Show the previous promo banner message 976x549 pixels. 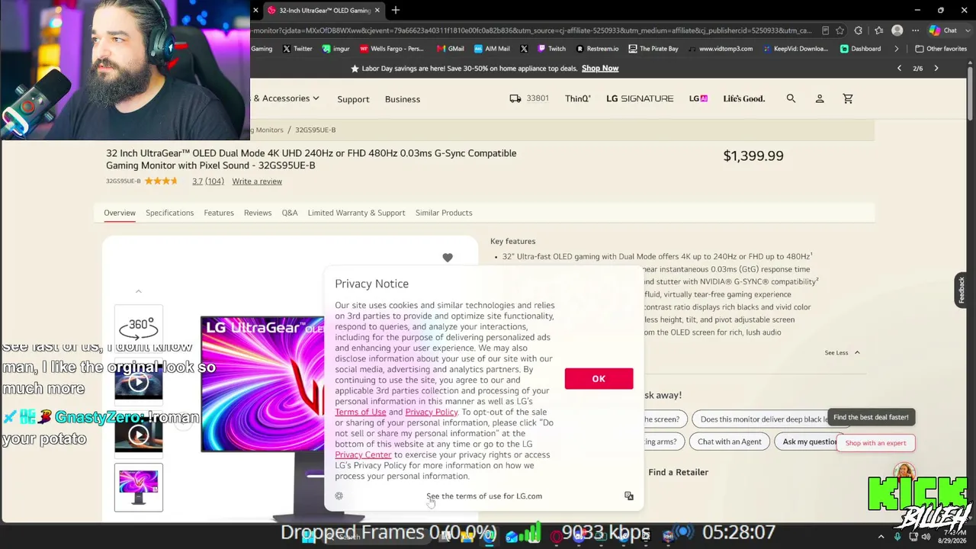(x=899, y=69)
